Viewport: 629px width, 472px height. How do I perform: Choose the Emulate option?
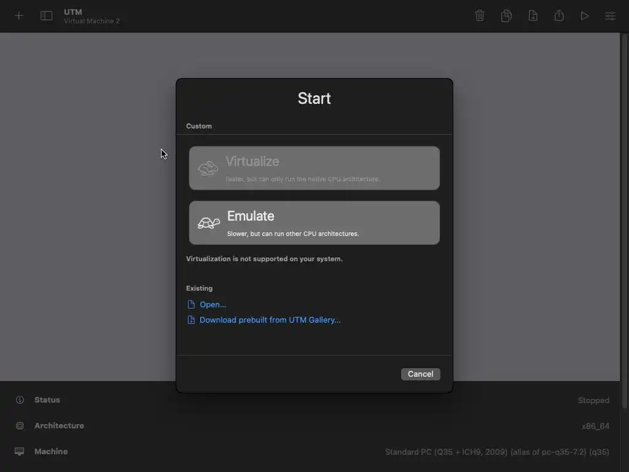point(314,222)
